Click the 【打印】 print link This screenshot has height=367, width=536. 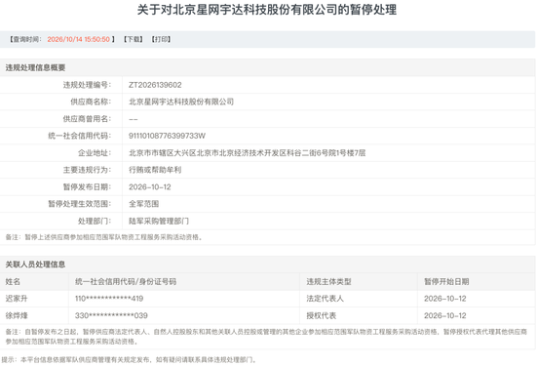161,39
